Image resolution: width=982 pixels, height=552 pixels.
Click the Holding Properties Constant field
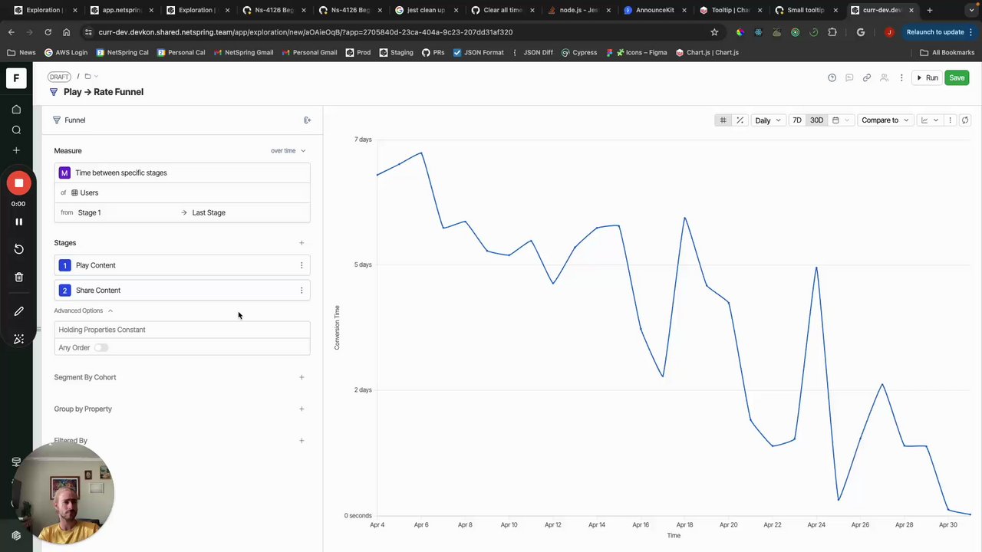point(182,330)
